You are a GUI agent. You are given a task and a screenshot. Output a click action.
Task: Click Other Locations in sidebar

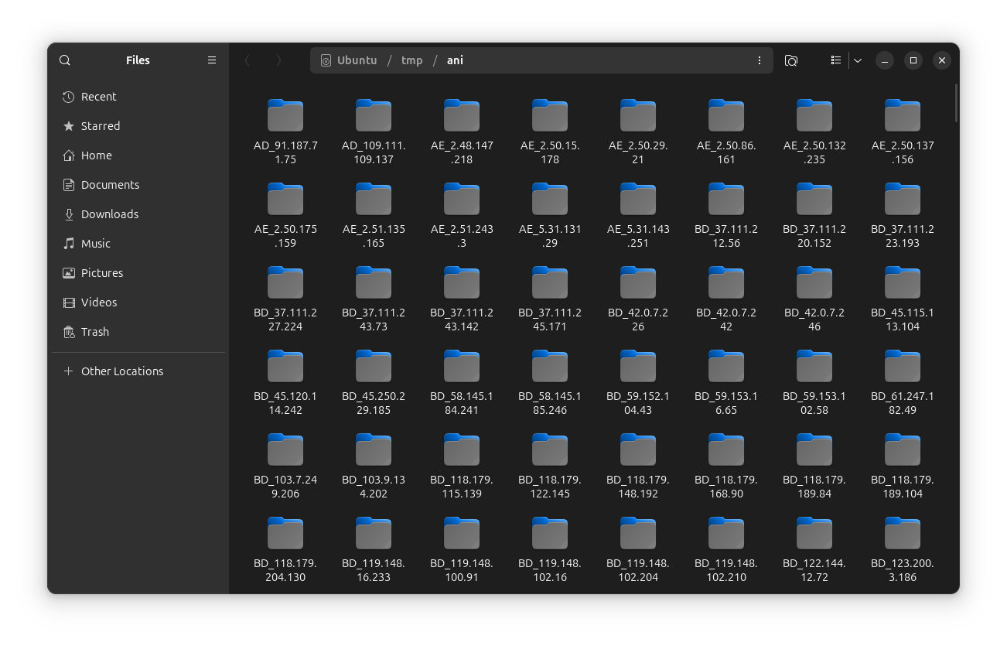[x=121, y=371]
